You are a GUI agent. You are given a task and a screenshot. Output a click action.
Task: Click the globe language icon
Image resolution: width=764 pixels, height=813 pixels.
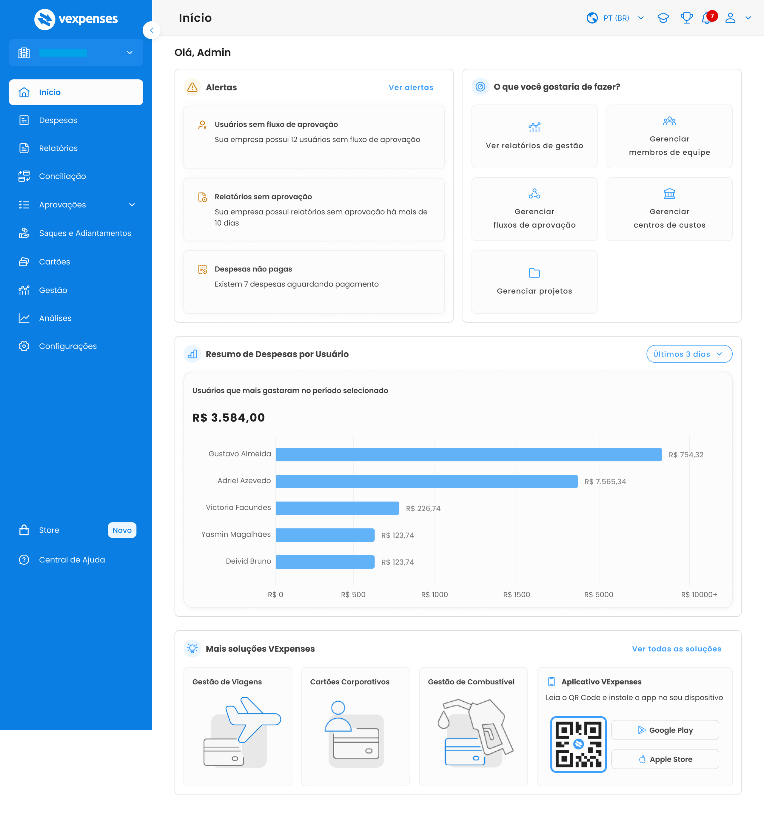click(592, 18)
